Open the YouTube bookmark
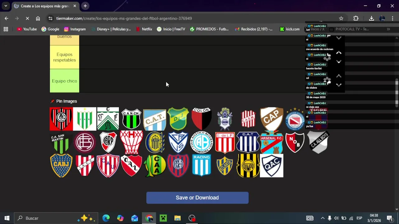The height and width of the screenshot is (224, 399). click(27, 29)
